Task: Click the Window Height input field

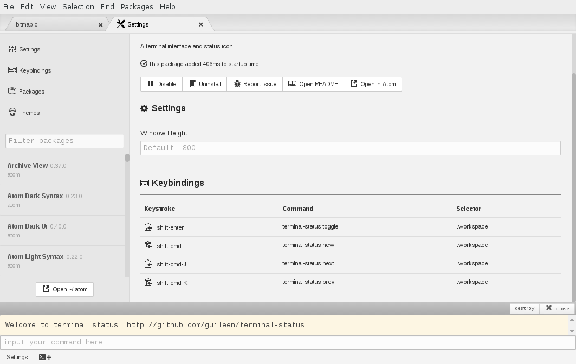Action: coord(350,148)
